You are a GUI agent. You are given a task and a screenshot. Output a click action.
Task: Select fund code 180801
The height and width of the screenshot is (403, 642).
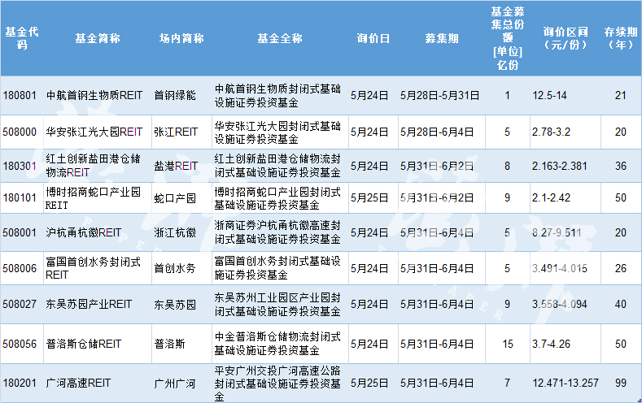pyautogui.click(x=20, y=96)
